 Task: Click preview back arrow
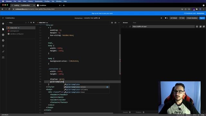pos(123,26)
